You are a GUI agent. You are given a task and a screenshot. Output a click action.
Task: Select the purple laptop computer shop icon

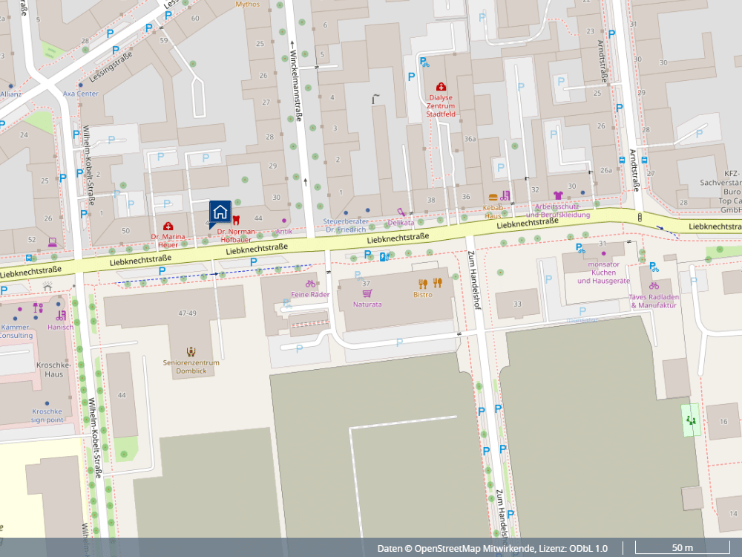[x=53, y=242]
